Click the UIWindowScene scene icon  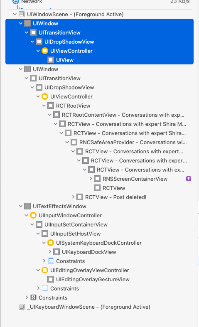click(22, 15)
